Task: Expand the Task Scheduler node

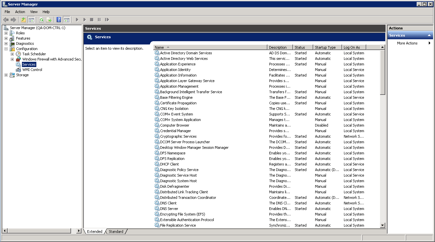Action: click(12, 54)
